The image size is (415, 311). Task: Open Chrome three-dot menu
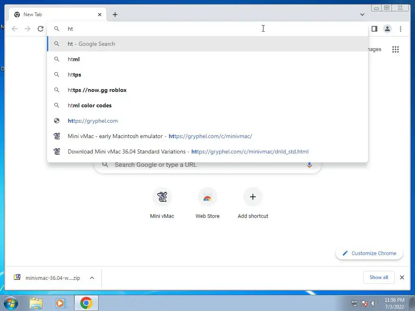tap(400, 29)
